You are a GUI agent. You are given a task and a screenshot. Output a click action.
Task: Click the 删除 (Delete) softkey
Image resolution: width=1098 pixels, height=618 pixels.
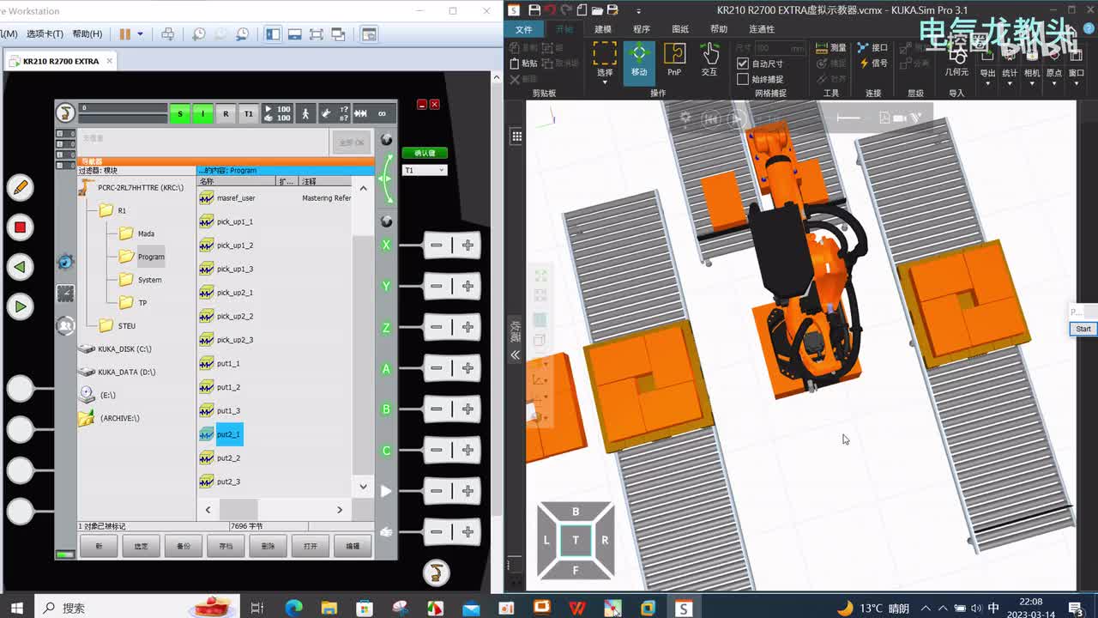point(268,546)
